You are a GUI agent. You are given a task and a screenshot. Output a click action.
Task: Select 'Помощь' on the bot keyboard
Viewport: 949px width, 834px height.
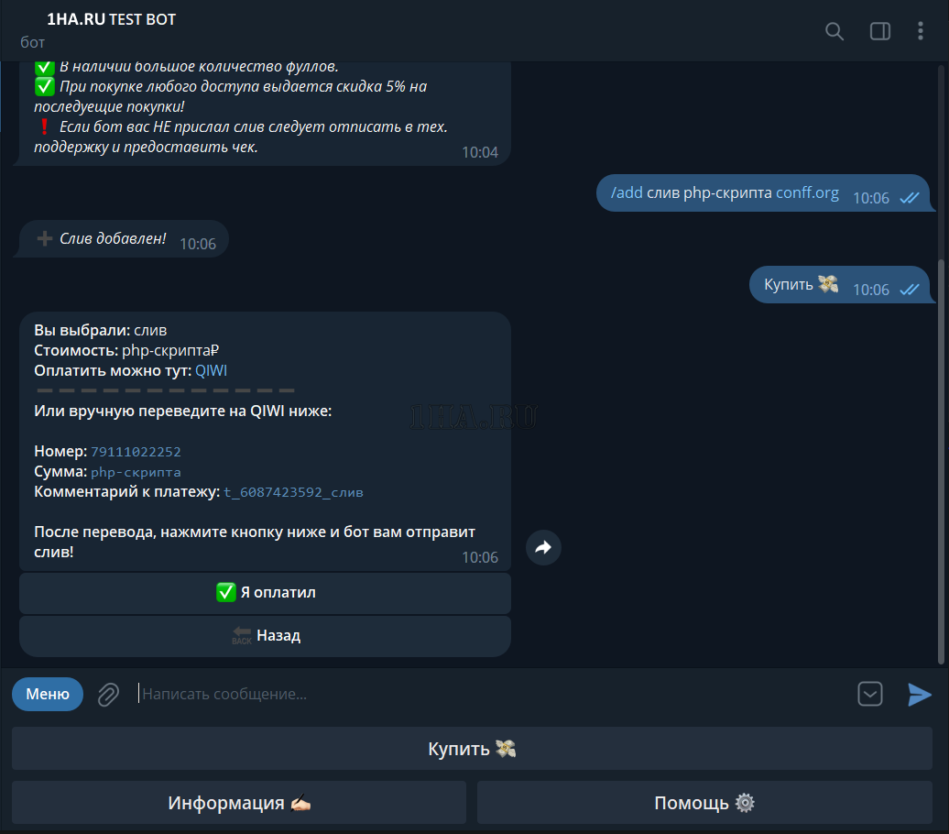(704, 803)
